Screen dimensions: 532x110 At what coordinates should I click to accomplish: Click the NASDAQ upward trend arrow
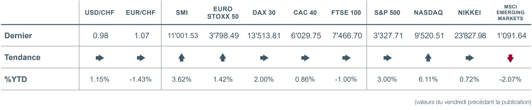(x=428, y=57)
